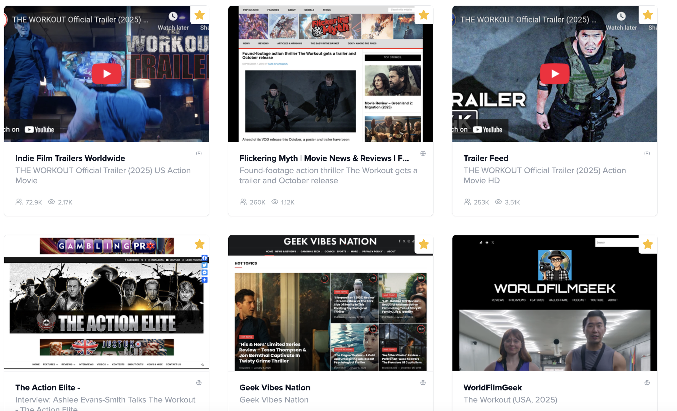Toggle favorite star on Indie Film Trailers card
This screenshot has height=411, width=677.
(200, 15)
